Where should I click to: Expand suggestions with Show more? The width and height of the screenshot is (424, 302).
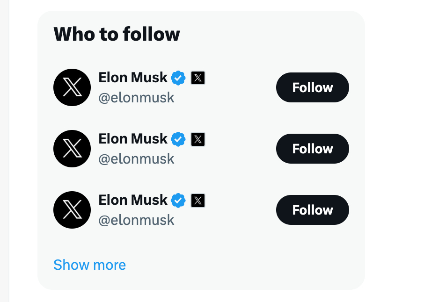click(x=89, y=265)
